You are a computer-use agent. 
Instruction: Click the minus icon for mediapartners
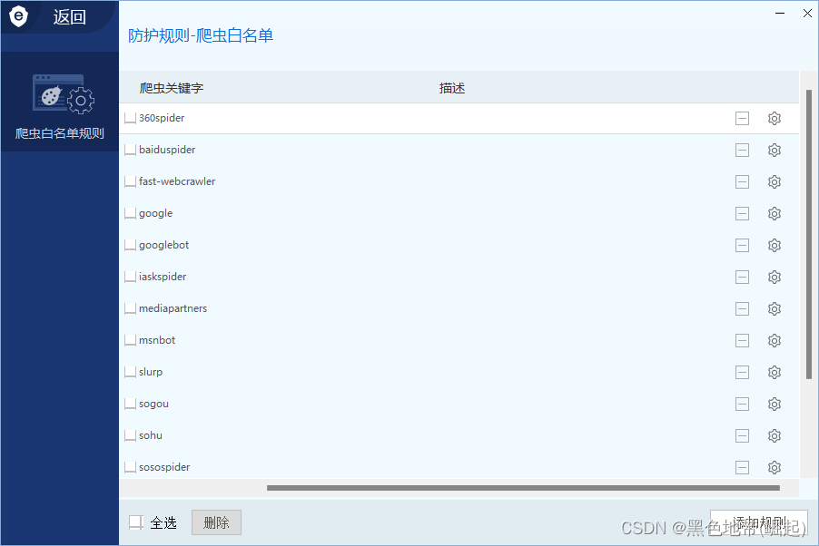[x=742, y=309]
